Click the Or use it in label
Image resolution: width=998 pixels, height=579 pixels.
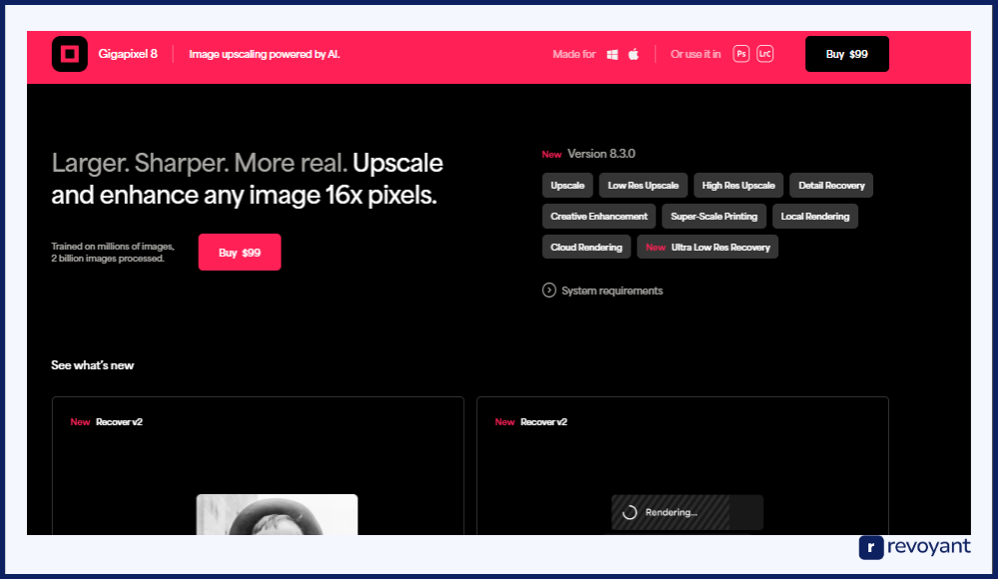coord(696,54)
